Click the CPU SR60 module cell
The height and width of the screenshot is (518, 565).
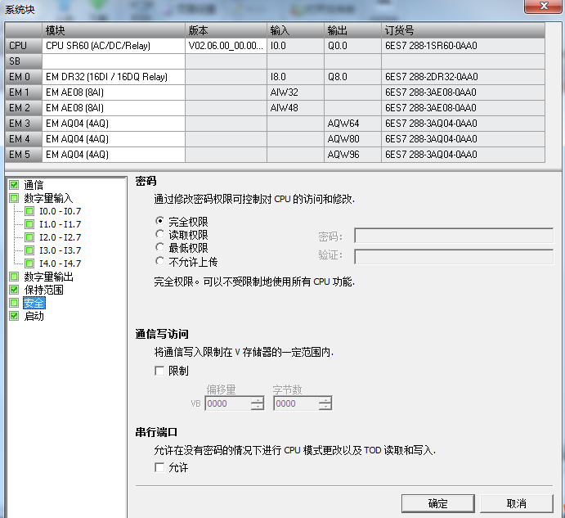113,46
